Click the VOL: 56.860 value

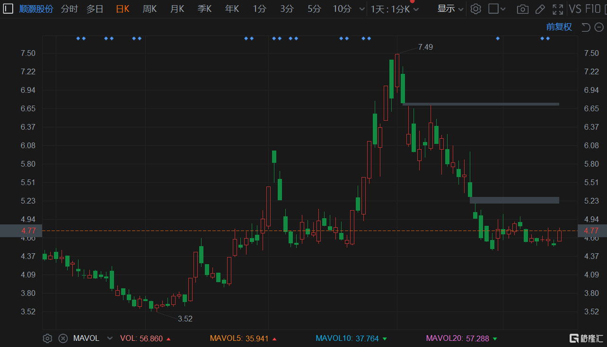click(x=145, y=338)
